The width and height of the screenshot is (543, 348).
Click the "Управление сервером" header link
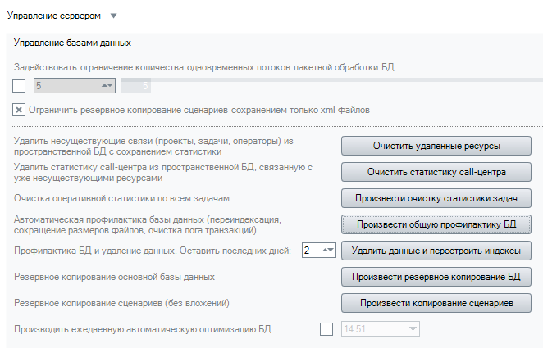point(54,16)
